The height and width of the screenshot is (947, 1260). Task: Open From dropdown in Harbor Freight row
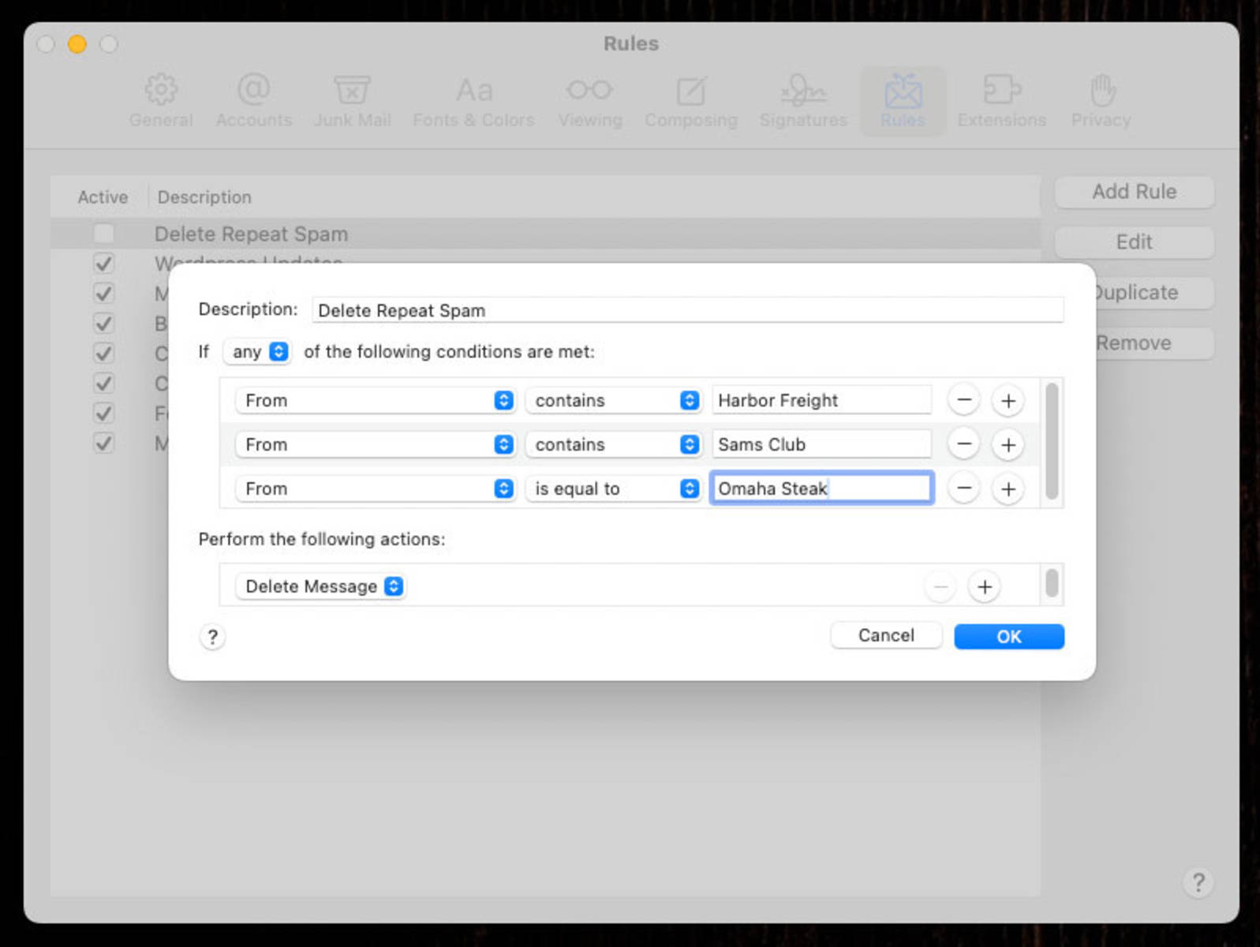coord(376,400)
